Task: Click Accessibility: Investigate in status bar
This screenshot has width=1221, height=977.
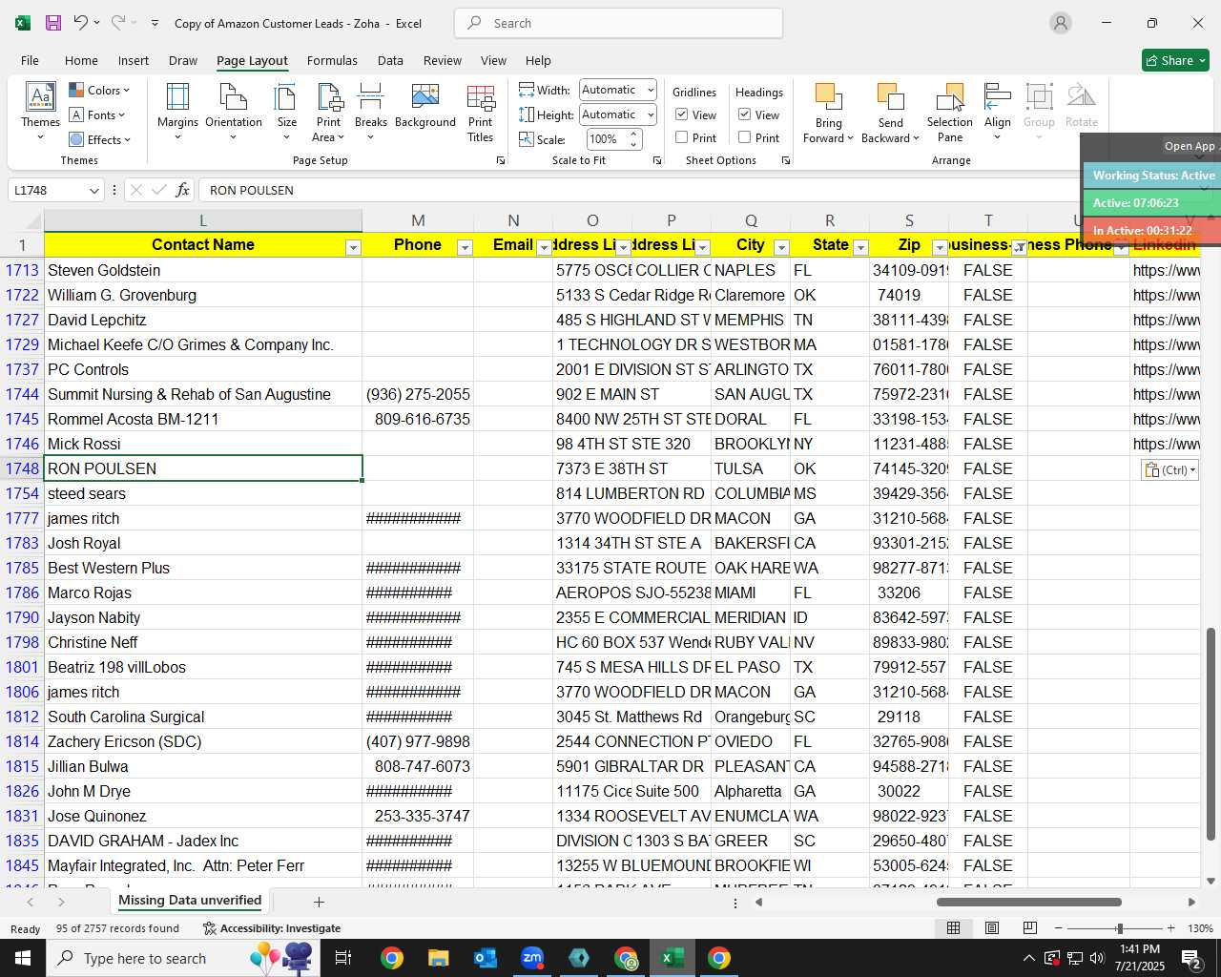Action: (271, 928)
